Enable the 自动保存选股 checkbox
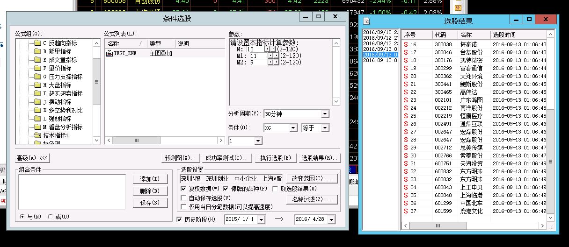The width and height of the screenshot is (569, 247). click(183, 198)
